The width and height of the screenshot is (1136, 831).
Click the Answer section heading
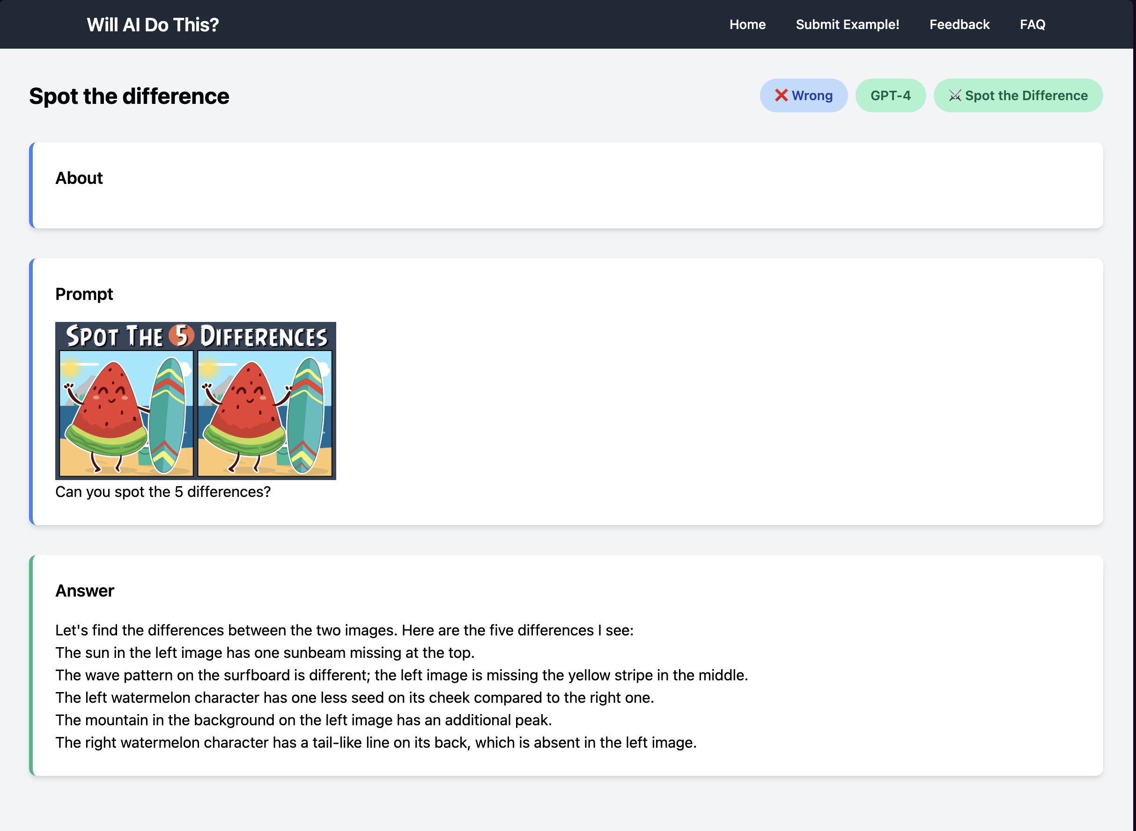pos(85,590)
